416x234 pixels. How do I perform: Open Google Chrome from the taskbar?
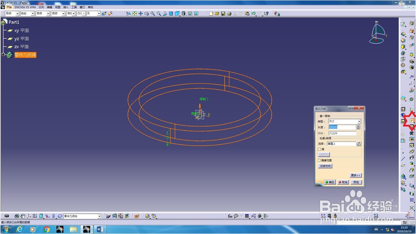(47, 229)
